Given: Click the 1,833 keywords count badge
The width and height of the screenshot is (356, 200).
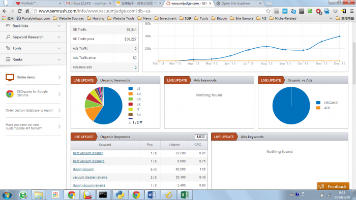Looking at the screenshot, I should click(x=200, y=137).
